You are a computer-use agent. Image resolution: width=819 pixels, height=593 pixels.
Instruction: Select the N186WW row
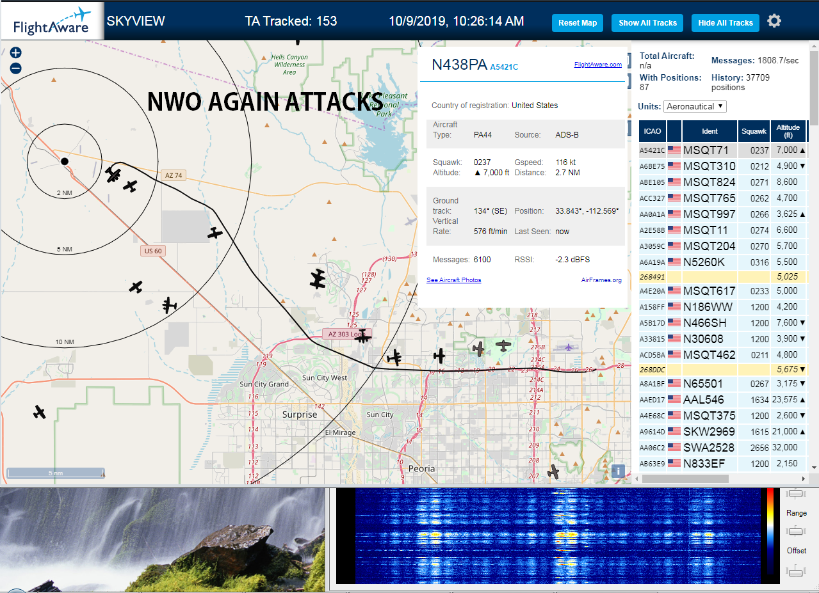[722, 306]
